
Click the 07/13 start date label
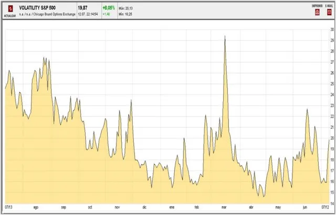8,207
